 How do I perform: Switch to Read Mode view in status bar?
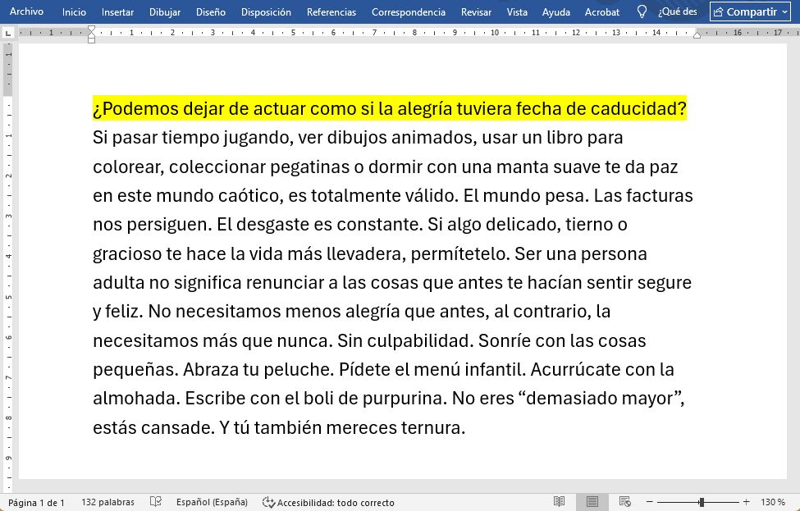coord(559,501)
